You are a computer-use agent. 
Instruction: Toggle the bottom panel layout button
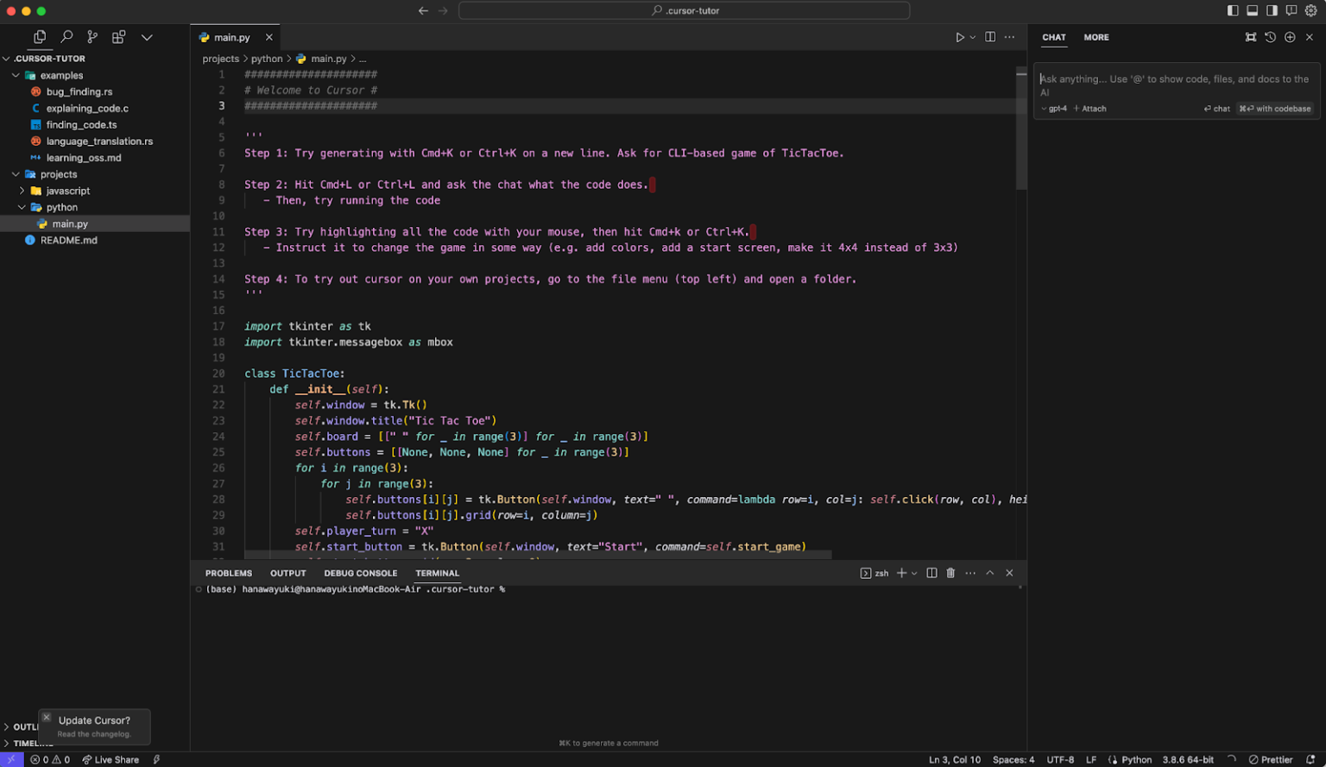(1252, 10)
